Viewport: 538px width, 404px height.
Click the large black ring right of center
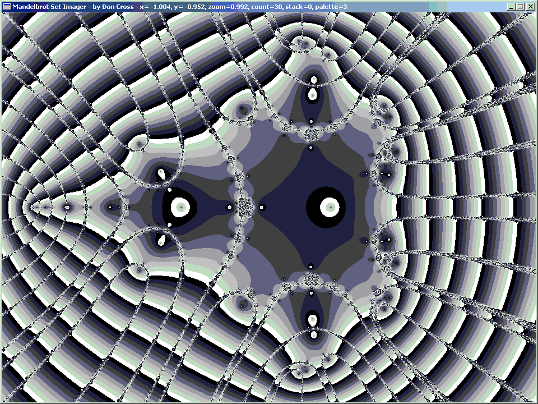tap(330, 207)
